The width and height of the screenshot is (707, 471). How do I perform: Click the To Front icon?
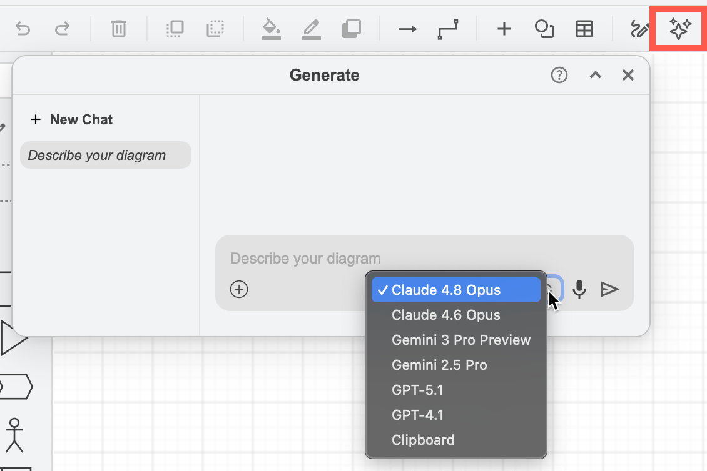(x=175, y=29)
